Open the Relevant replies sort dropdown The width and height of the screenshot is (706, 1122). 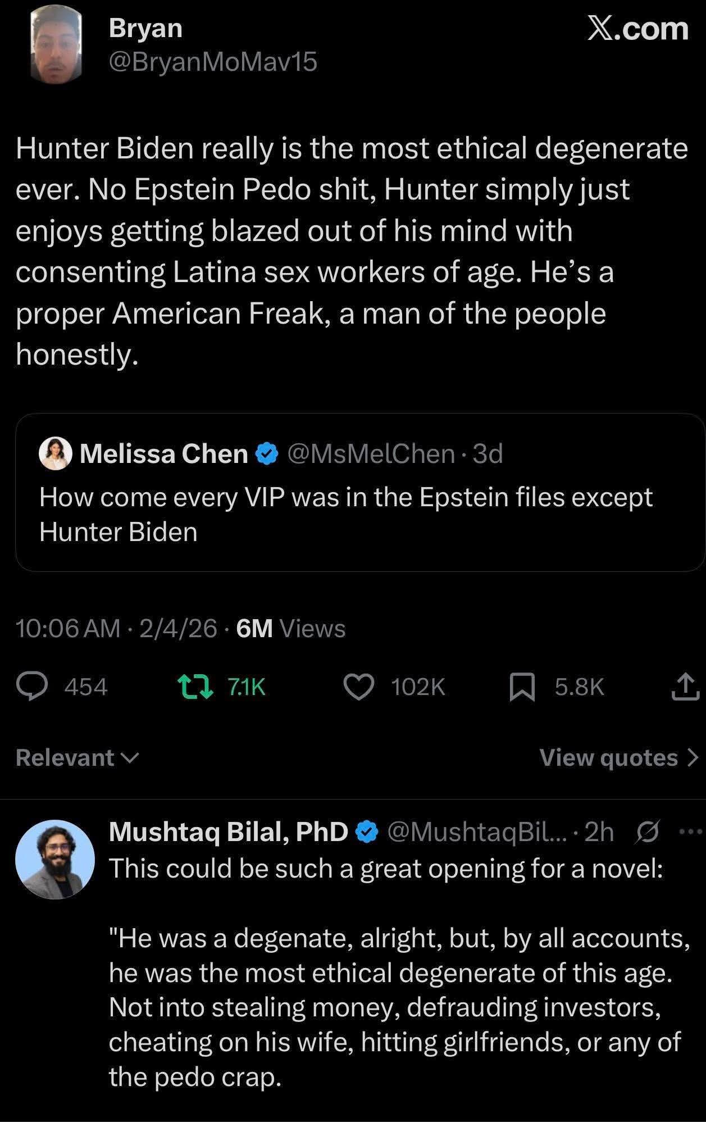pos(76,757)
